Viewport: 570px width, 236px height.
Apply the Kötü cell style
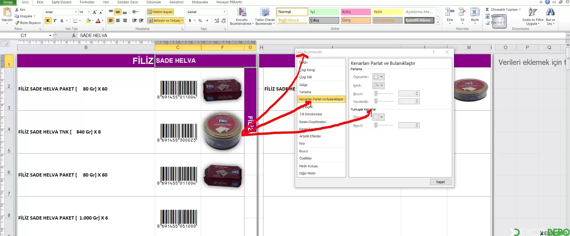(x=356, y=12)
